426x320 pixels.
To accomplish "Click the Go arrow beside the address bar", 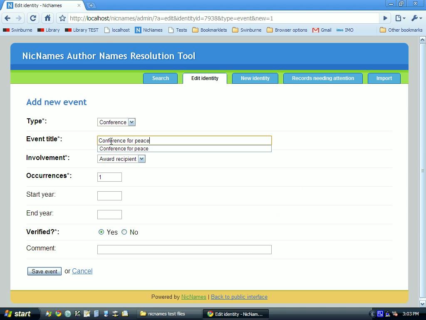I will 385,18.
